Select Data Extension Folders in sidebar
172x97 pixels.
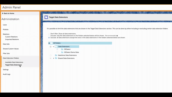11,58
